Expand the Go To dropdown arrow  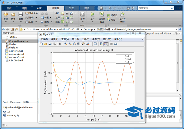50,18
